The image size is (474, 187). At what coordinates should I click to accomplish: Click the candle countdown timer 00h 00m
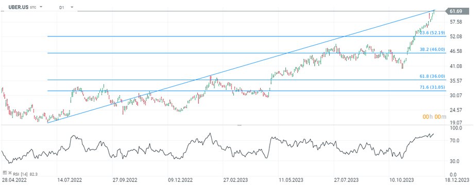pyautogui.click(x=434, y=117)
